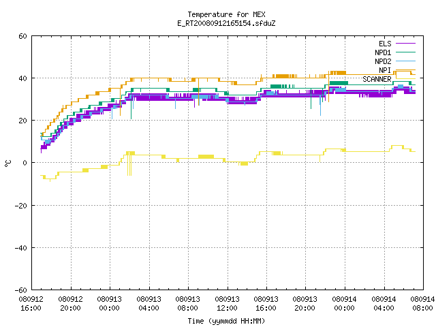Click the °C y-axis label

8,163
